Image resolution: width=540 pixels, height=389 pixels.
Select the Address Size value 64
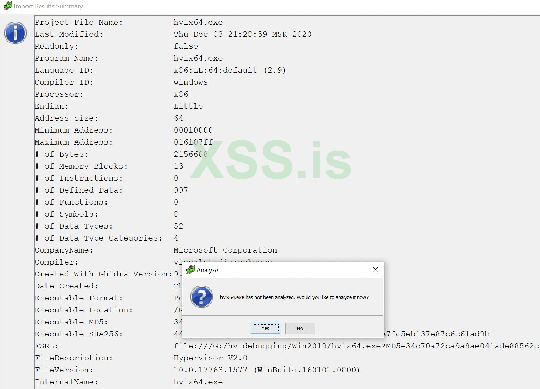click(x=178, y=118)
